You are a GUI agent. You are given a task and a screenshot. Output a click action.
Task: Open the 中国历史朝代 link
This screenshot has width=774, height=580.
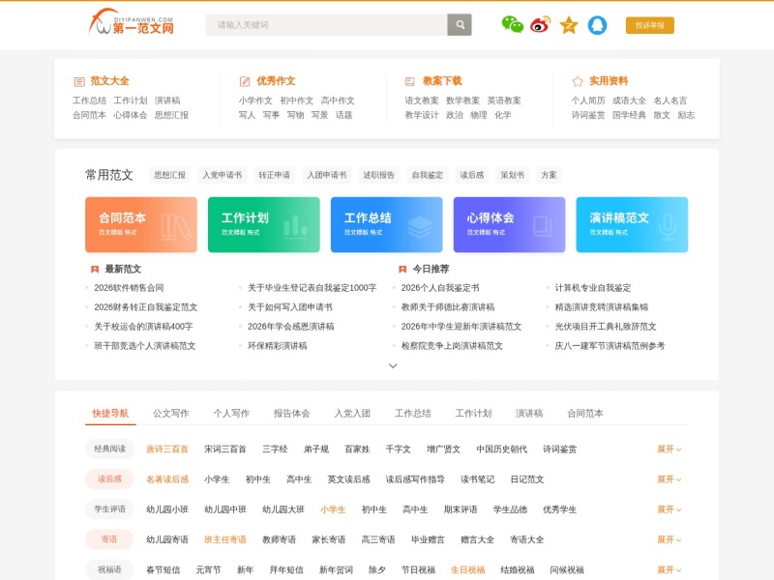(501, 449)
